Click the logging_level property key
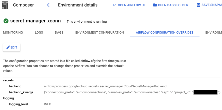 pos(18,104)
